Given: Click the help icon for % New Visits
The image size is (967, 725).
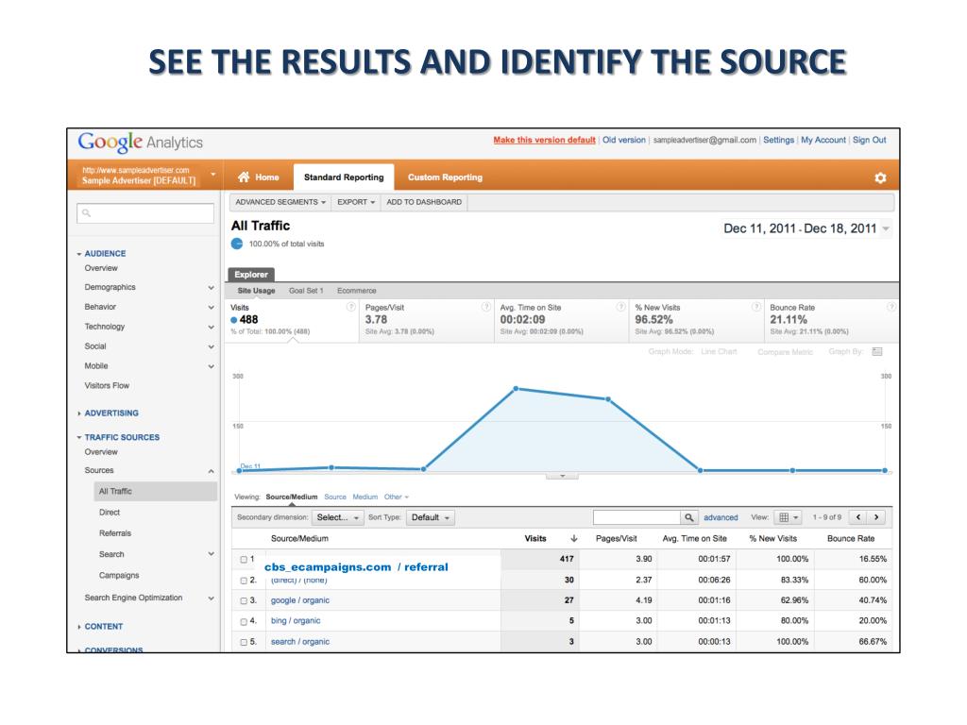Looking at the screenshot, I should coord(756,307).
